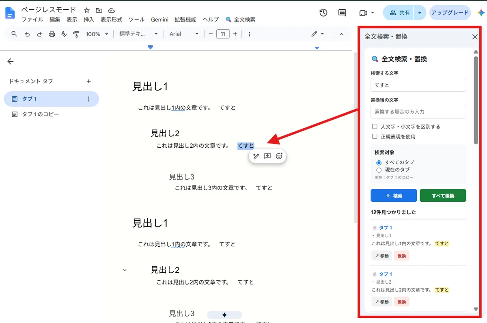Close the 全文検索・置換 sidebar
The image size is (487, 323).
[x=475, y=37]
